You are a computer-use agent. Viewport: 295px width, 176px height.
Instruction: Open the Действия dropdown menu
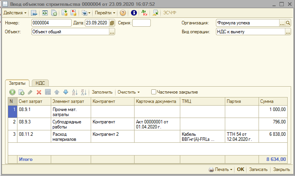[15, 13]
